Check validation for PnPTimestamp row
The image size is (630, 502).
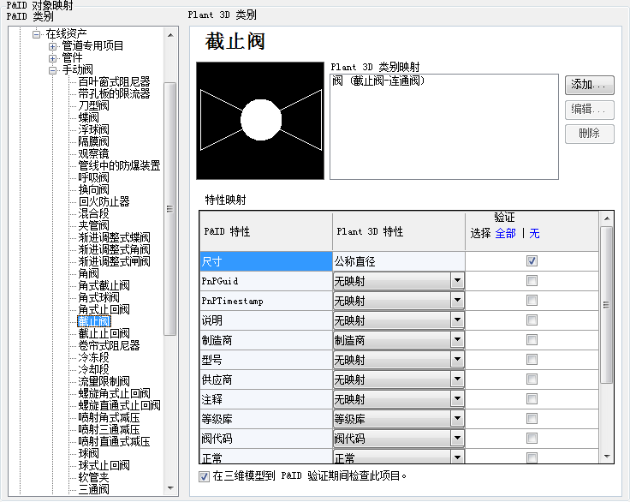[x=532, y=301]
